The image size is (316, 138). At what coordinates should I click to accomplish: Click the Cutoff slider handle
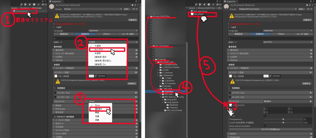click(283, 123)
